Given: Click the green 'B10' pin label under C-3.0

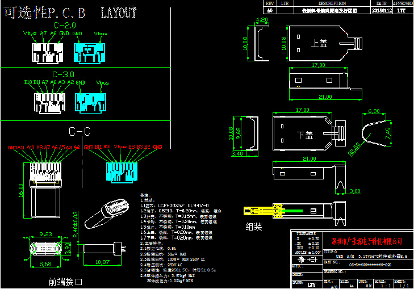Looking at the screenshot, I should click(x=28, y=82).
